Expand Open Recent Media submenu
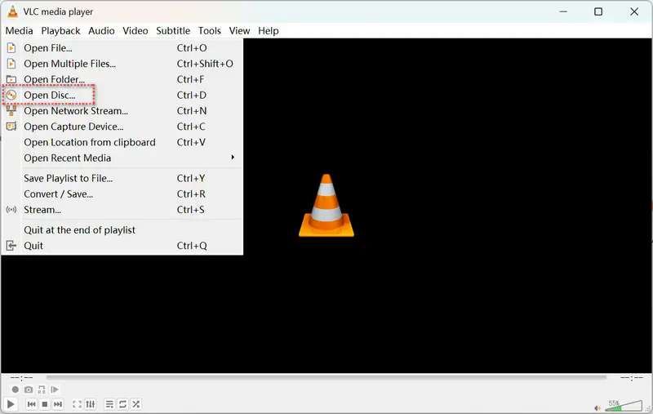The width and height of the screenshot is (653, 414). (122, 158)
